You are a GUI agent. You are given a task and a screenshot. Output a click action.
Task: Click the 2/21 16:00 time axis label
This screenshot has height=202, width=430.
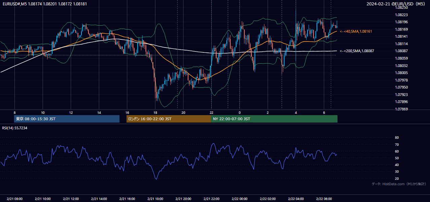point(127,199)
